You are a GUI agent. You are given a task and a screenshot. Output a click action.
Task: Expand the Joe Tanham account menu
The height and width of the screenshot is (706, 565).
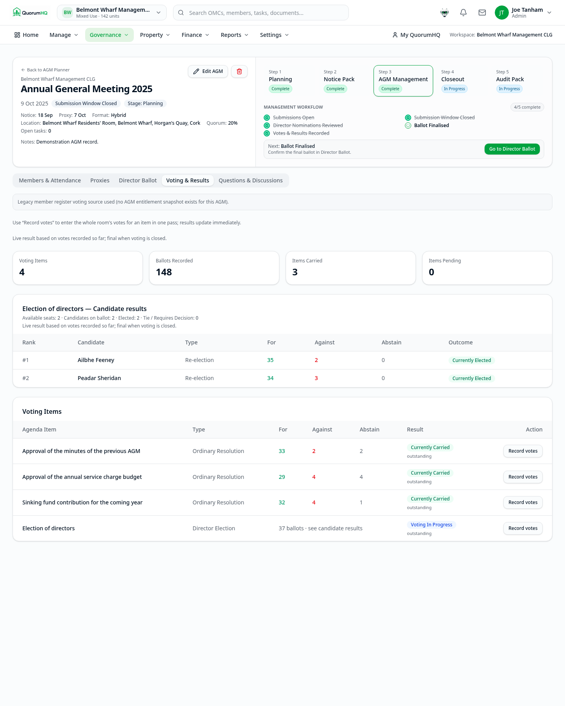pyautogui.click(x=523, y=13)
